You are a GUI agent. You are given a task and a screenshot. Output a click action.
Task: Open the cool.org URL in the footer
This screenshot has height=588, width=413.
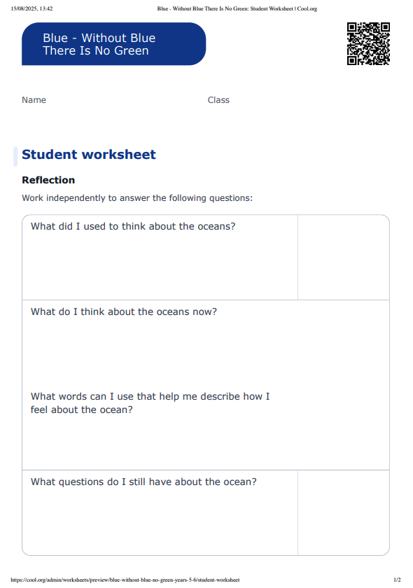125,580
